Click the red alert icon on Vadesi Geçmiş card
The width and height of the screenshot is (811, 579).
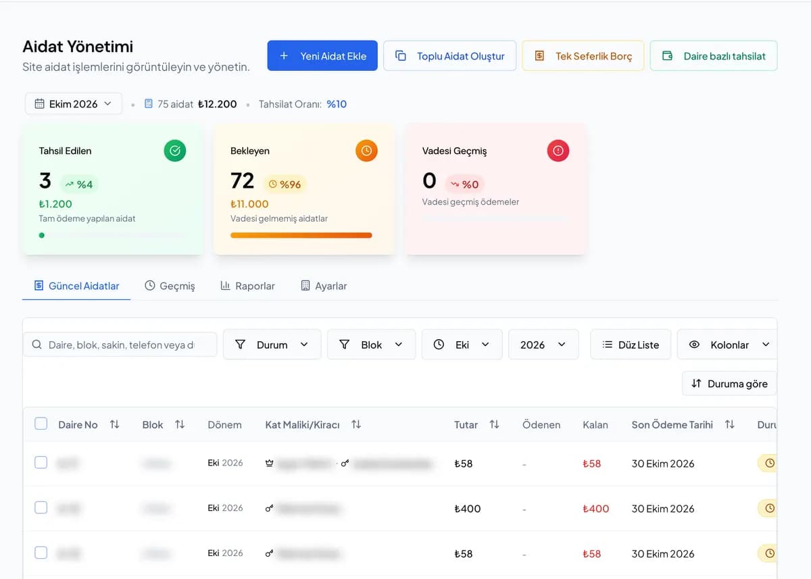click(558, 151)
